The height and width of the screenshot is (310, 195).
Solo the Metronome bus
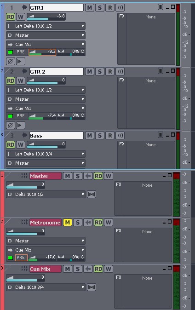click(78, 223)
